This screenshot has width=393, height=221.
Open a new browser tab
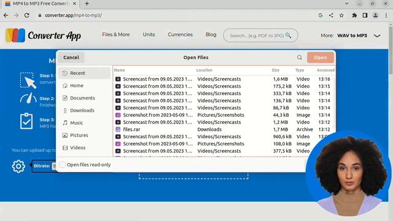pos(87,4)
